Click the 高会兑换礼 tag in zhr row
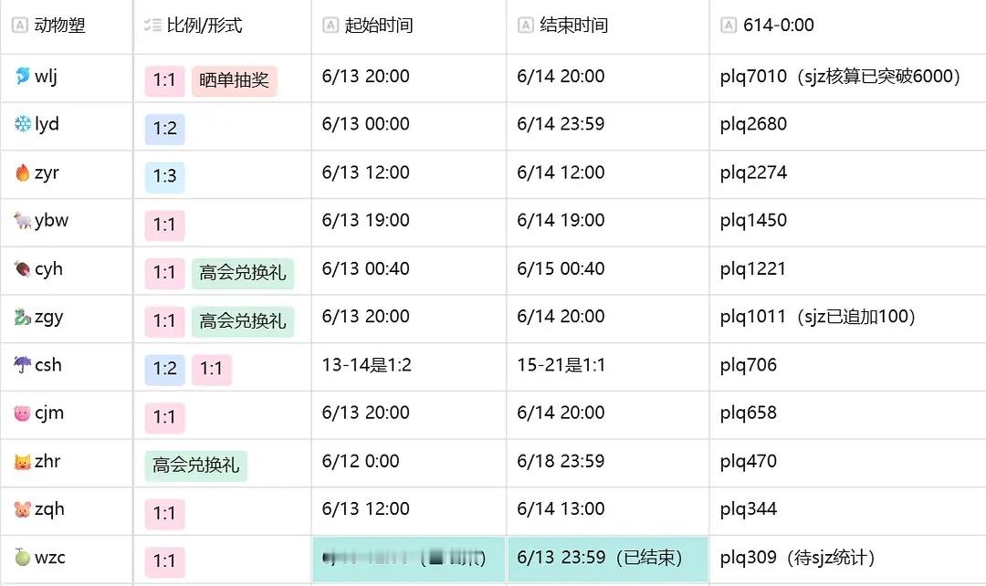This screenshot has height=586, width=986. point(195,466)
